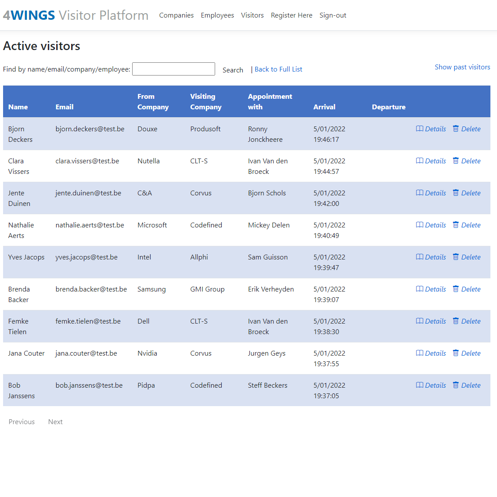Click the book icon in Bjorn Deckers row
Viewport: 497px width, 497px height.
(x=419, y=128)
